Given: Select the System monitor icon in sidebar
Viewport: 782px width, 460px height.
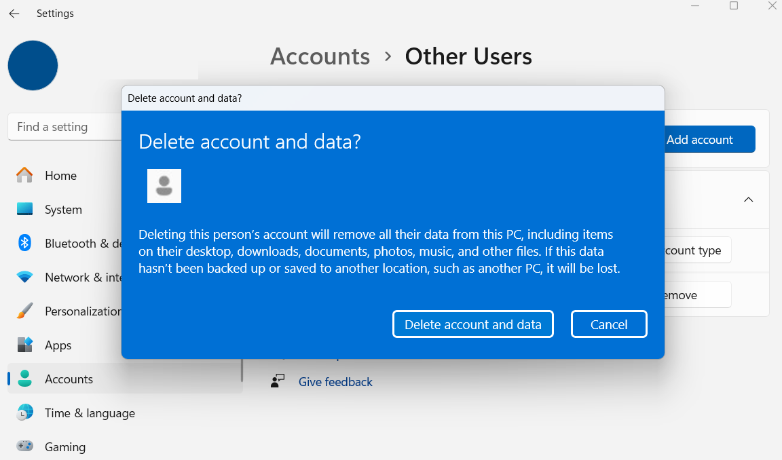Looking at the screenshot, I should (24, 210).
